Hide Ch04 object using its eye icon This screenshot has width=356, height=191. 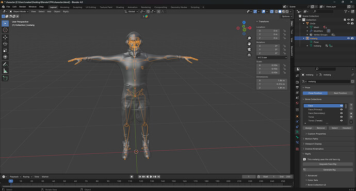348,23
